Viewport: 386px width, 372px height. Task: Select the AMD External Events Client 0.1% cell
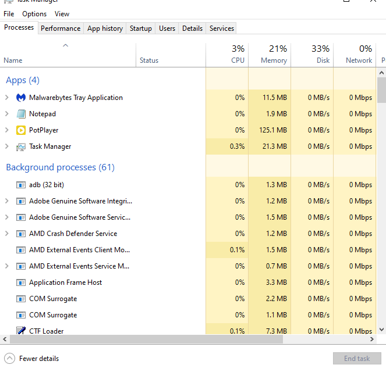tap(227, 250)
